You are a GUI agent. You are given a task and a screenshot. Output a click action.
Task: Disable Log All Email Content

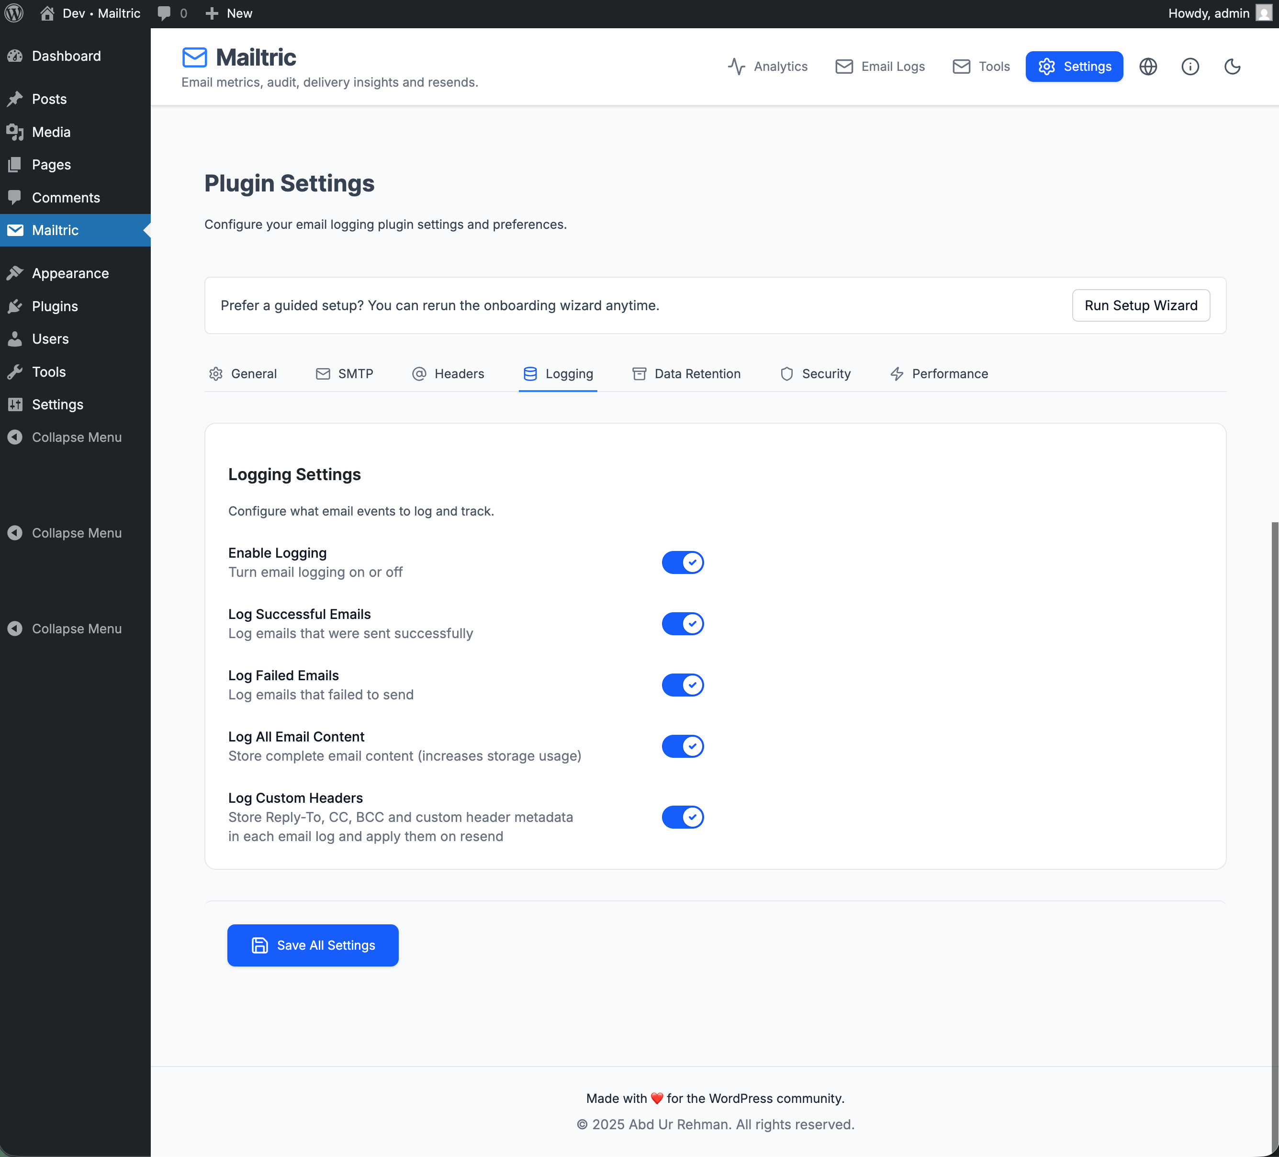(683, 746)
